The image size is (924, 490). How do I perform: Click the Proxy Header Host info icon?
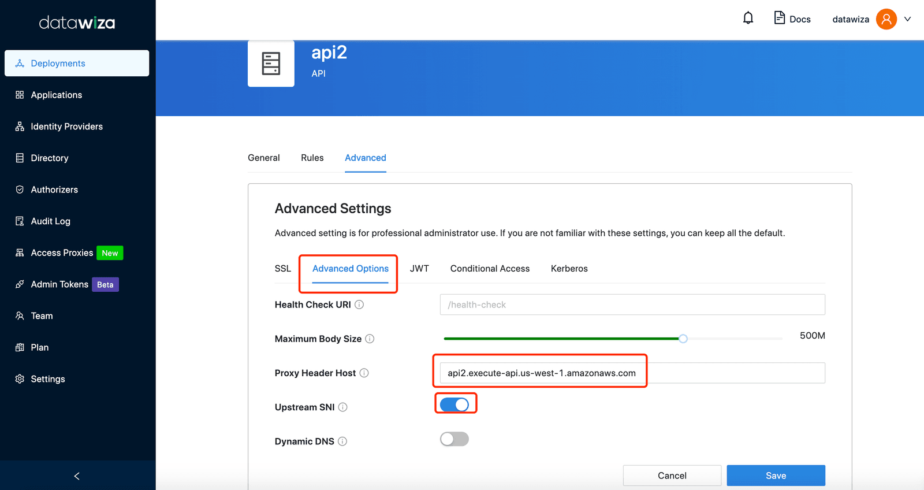[364, 373]
